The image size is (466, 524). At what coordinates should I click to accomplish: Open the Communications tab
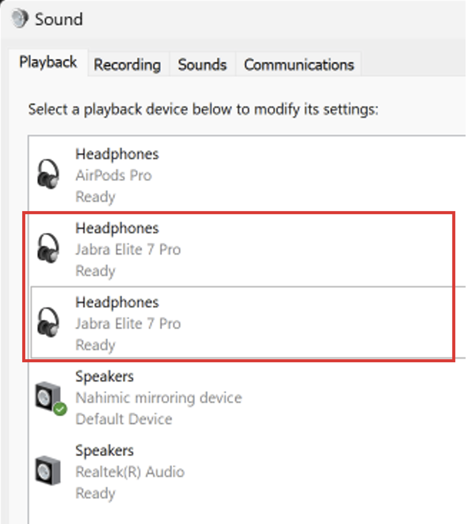299,65
